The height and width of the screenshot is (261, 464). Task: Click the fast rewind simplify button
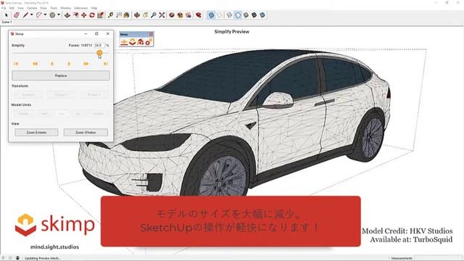(x=35, y=64)
